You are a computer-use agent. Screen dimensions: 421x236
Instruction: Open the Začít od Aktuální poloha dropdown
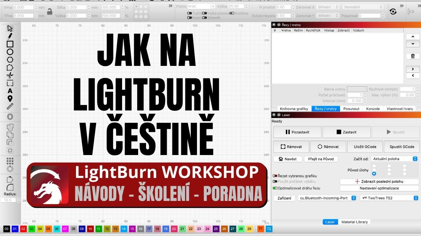click(394, 159)
